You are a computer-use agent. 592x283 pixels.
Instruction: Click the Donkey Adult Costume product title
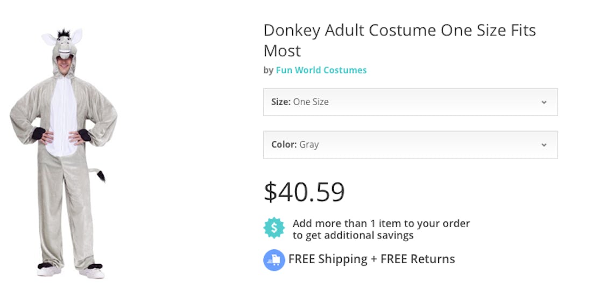399,31
